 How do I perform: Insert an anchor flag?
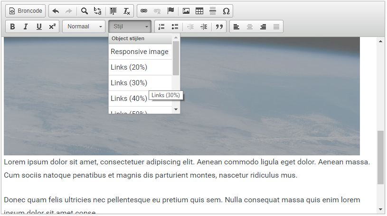(170, 11)
